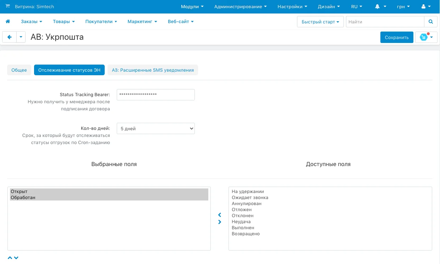The width and height of the screenshot is (440, 264).
Task: Move selected field down with down chevron
Action: [16, 258]
